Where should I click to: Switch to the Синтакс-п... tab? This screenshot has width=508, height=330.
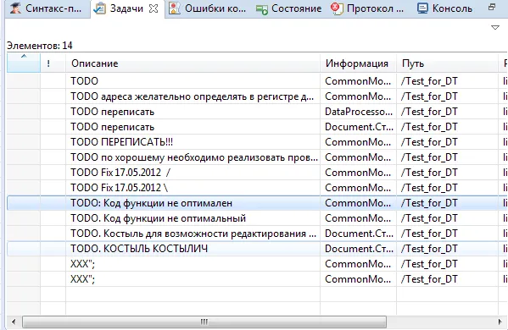tap(47, 8)
